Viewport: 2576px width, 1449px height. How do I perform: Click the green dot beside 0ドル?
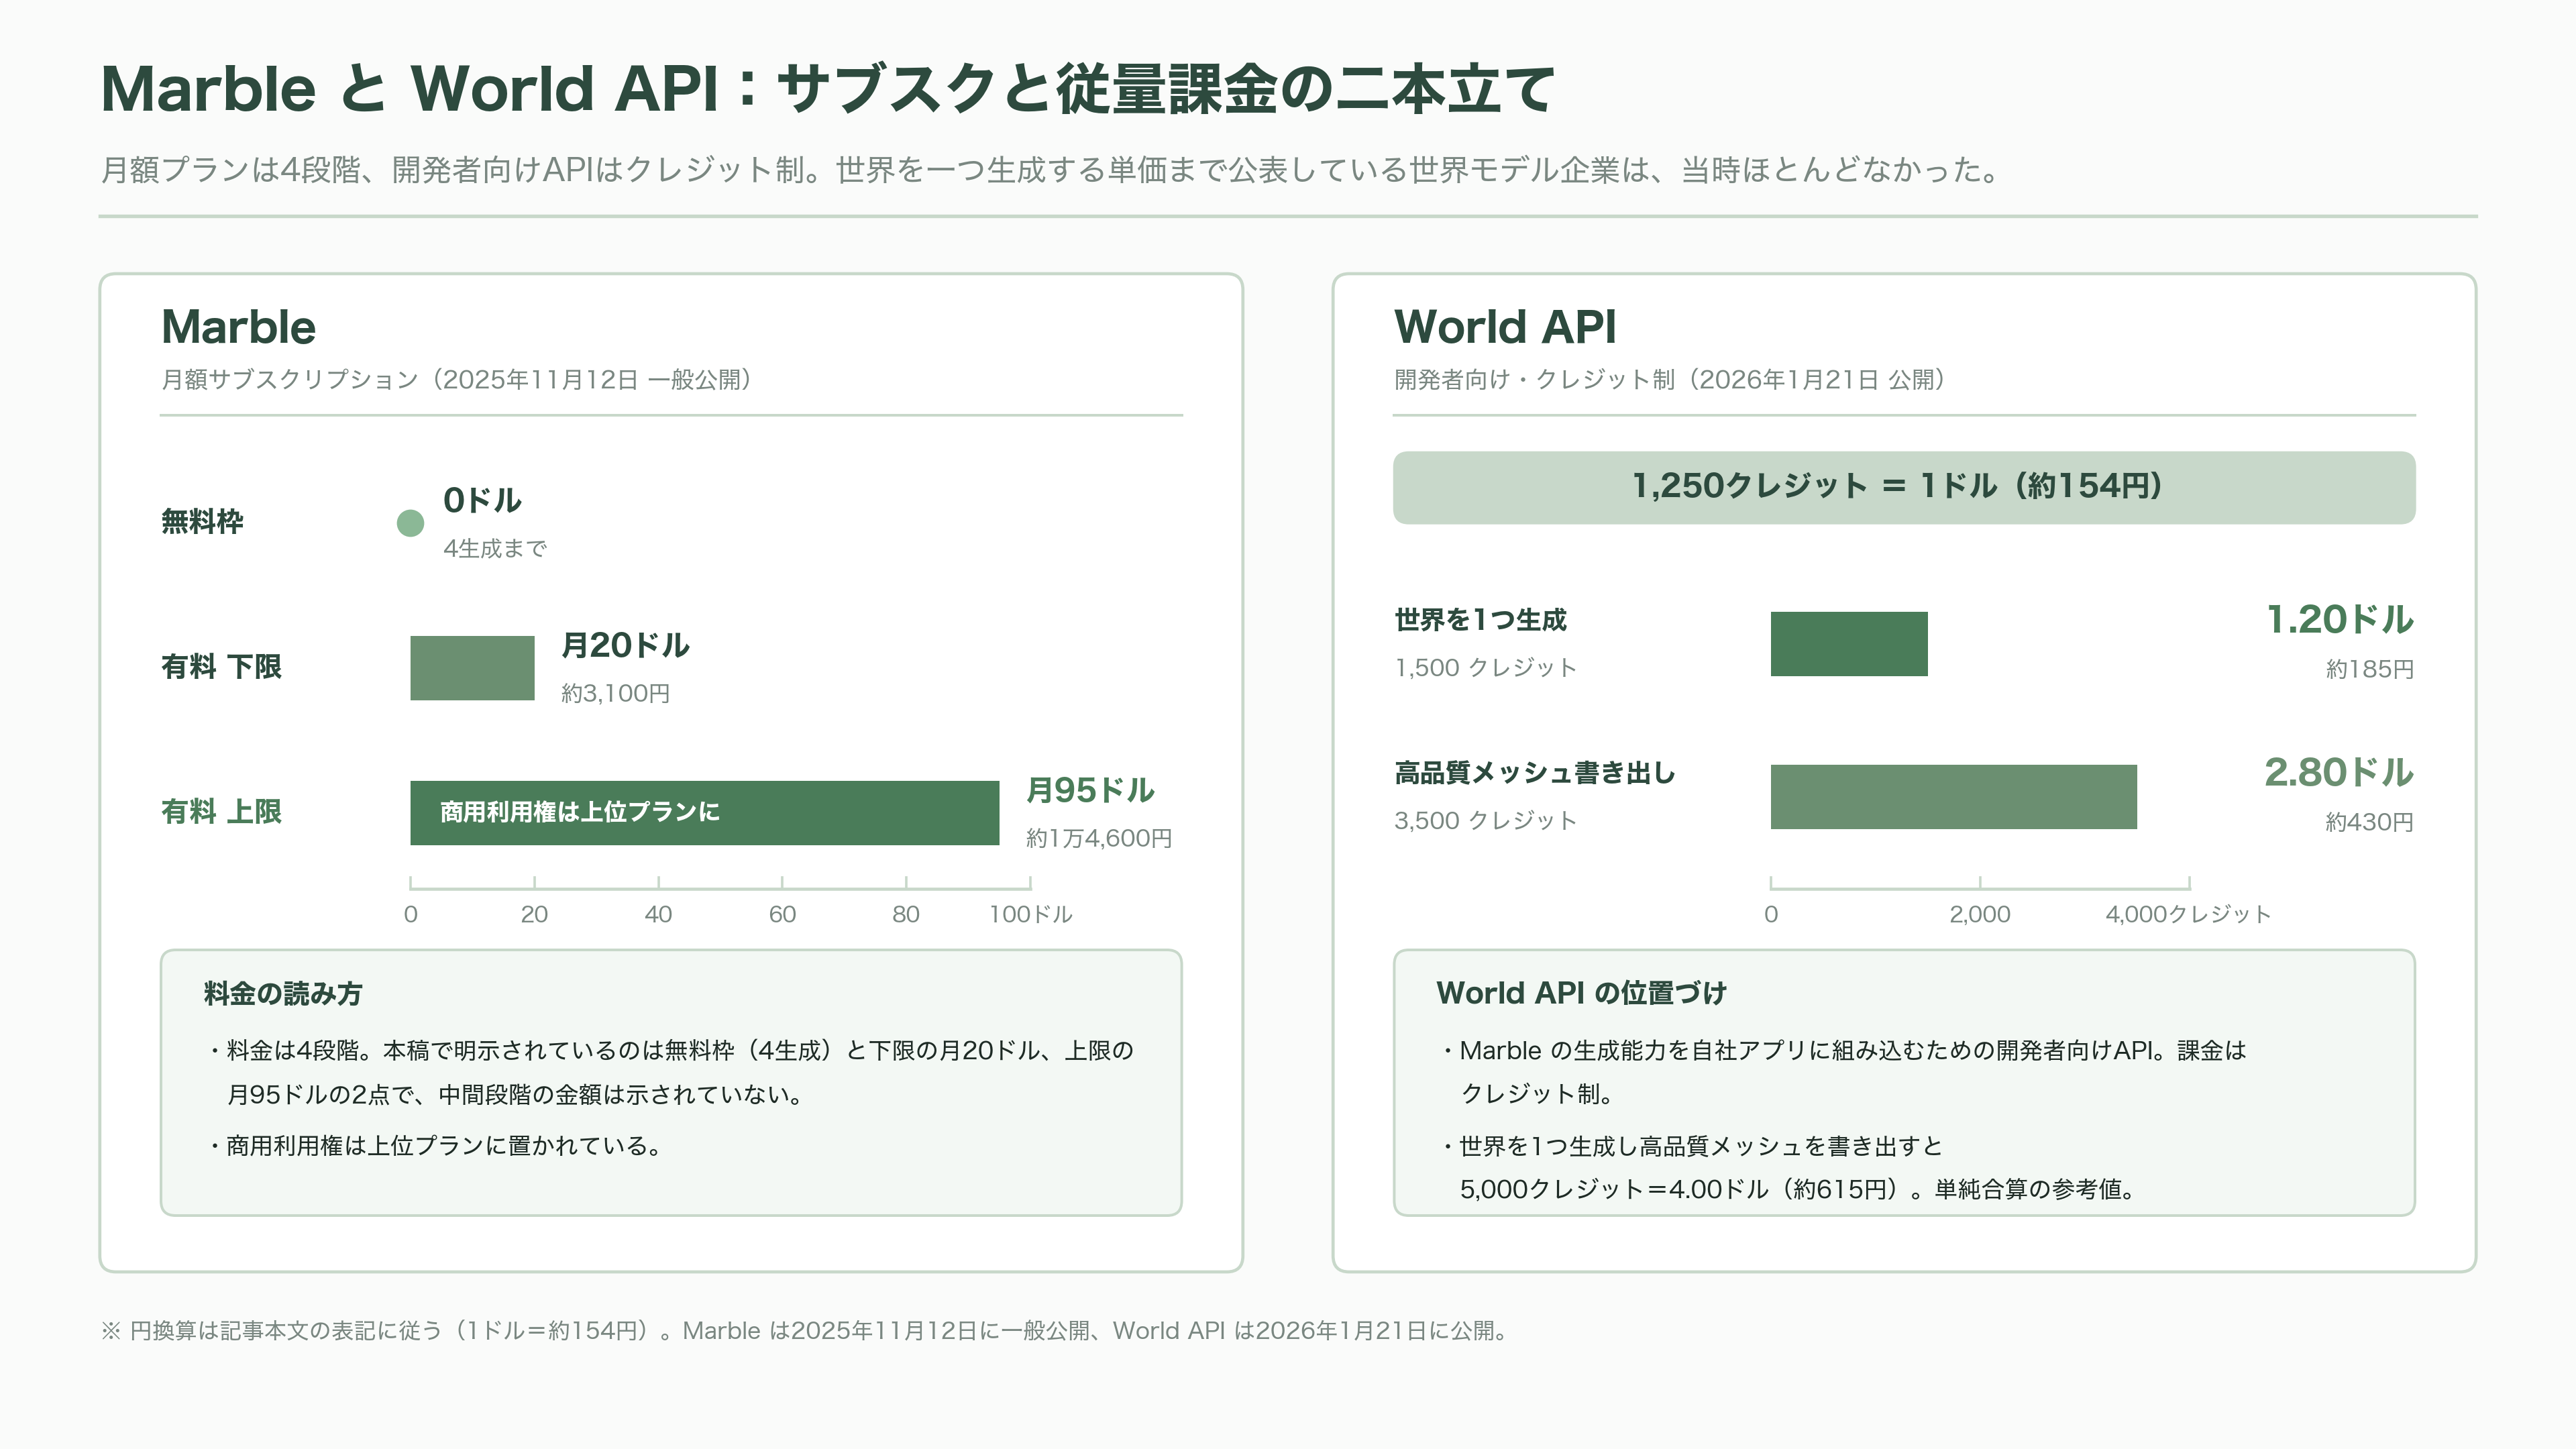point(410,523)
